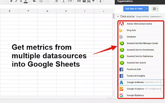Click the borders icon

(41, 1)
